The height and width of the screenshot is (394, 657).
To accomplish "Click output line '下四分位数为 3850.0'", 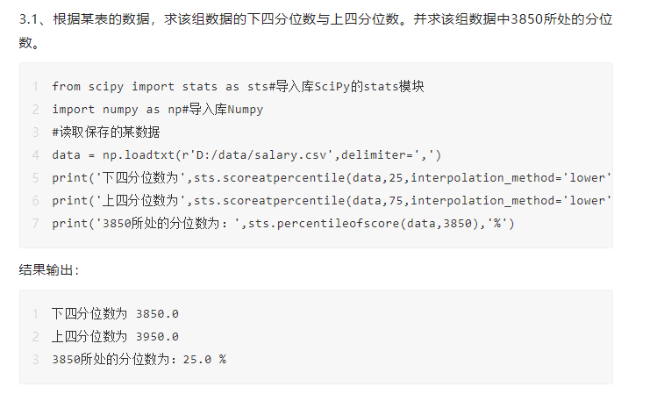I will (x=115, y=313).
